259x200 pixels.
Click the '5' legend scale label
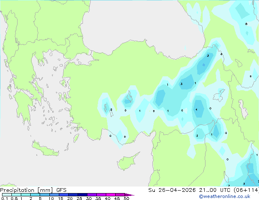[40, 198]
